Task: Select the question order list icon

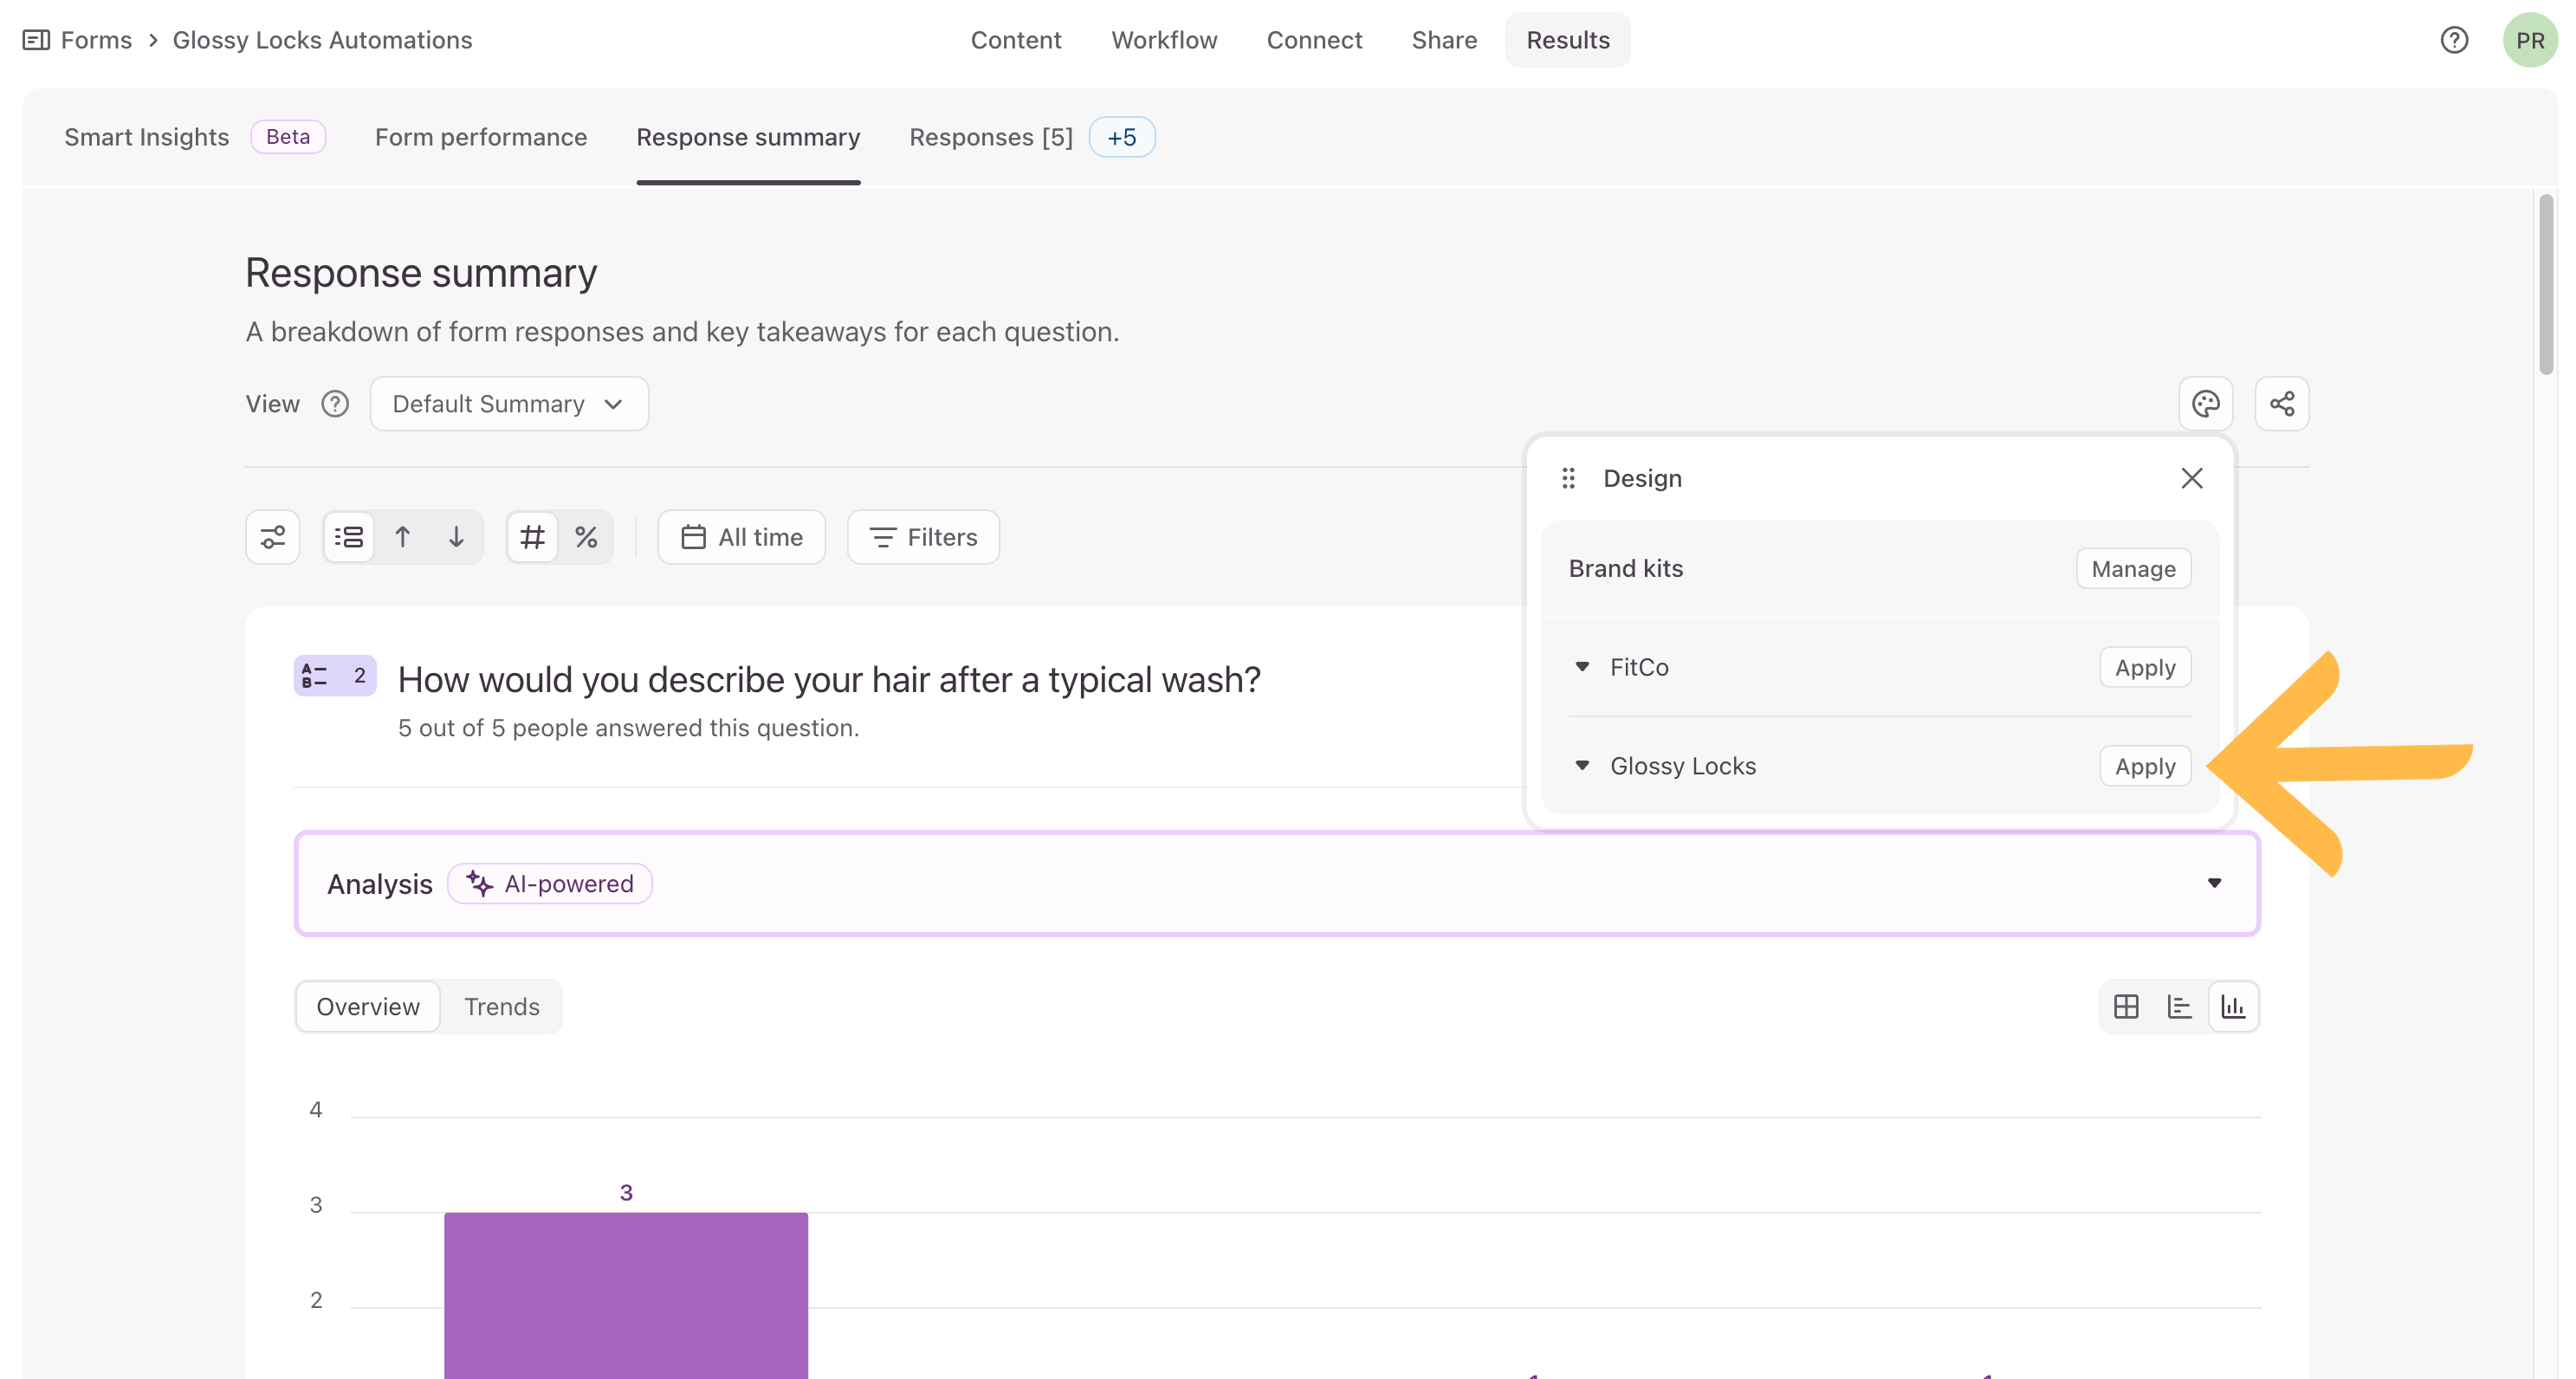Action: [x=349, y=537]
